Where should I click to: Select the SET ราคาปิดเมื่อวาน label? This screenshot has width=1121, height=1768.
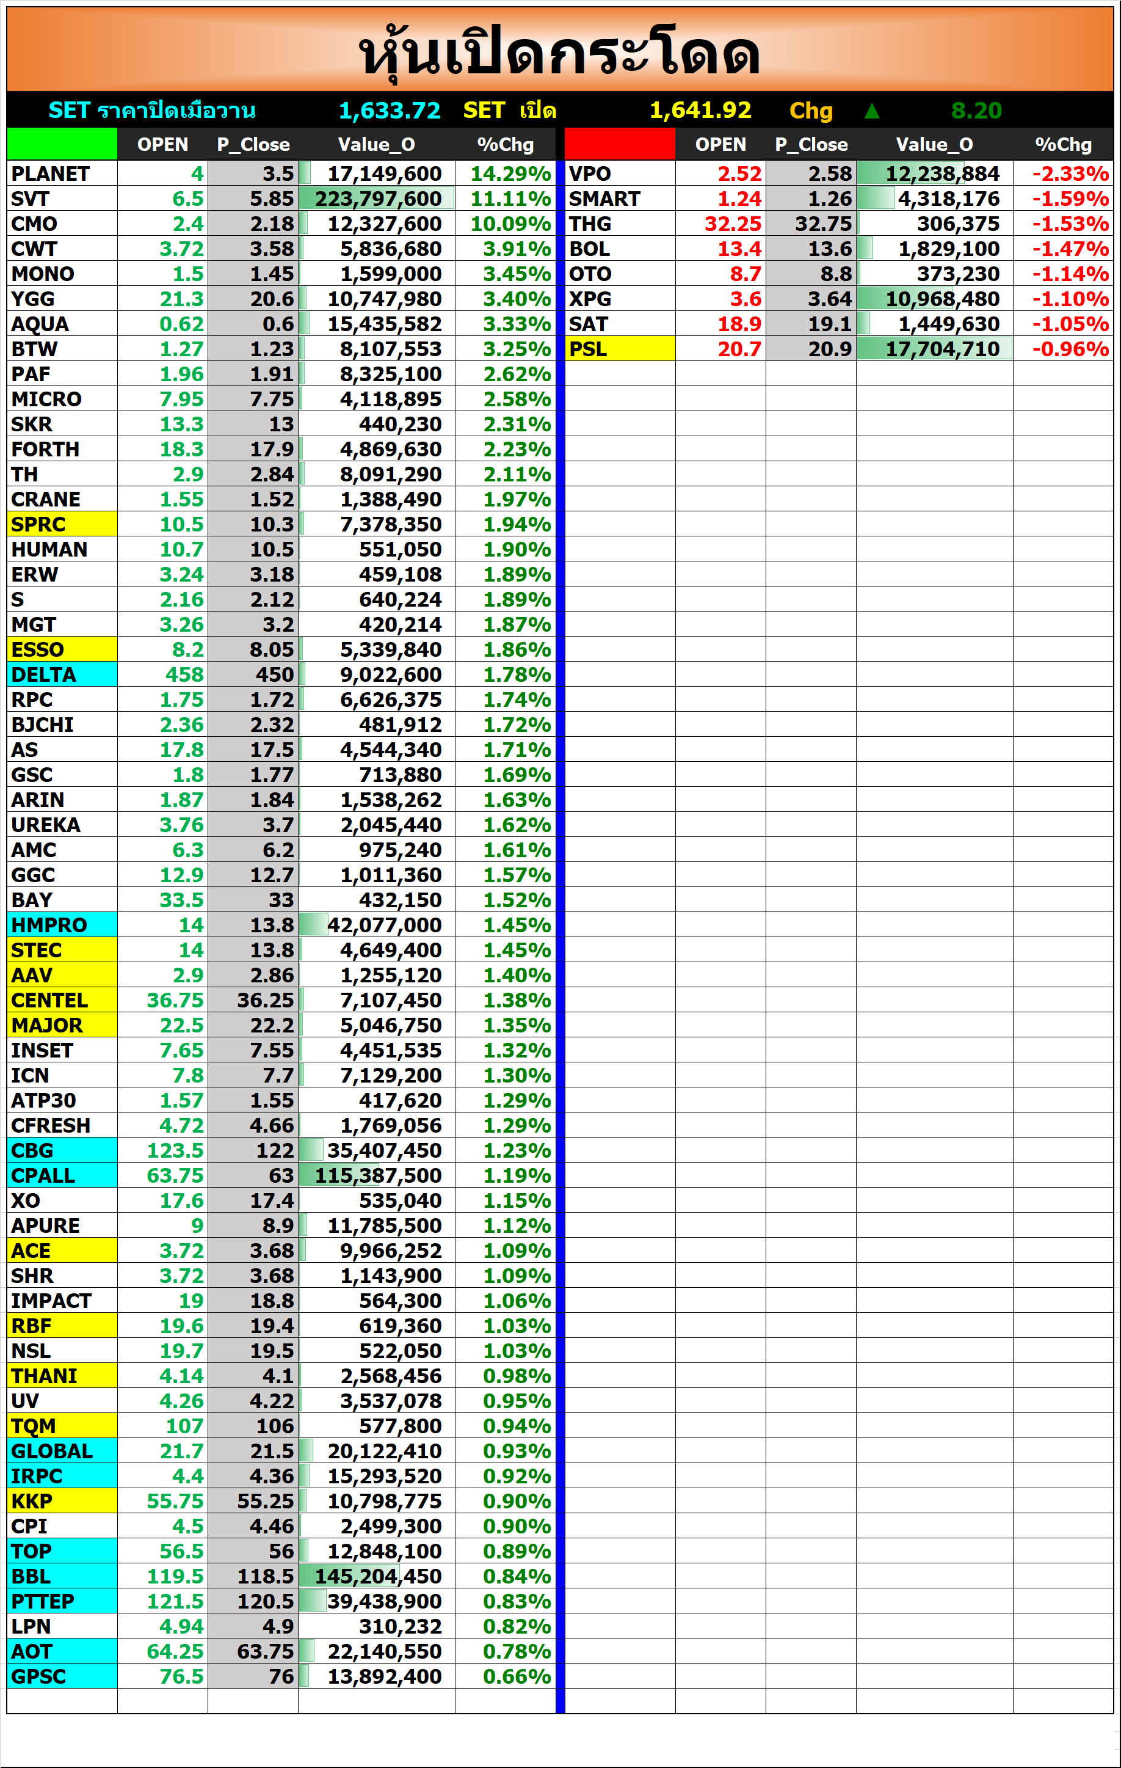click(x=152, y=111)
